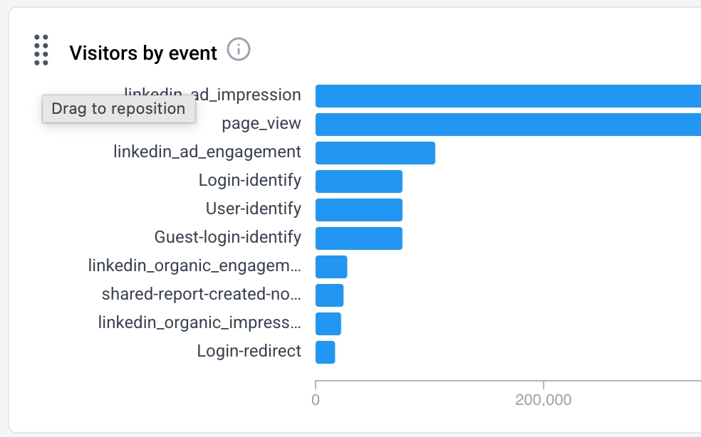Click the linkedin_organic_engagement bar
The width and height of the screenshot is (701, 437).
coord(331,267)
